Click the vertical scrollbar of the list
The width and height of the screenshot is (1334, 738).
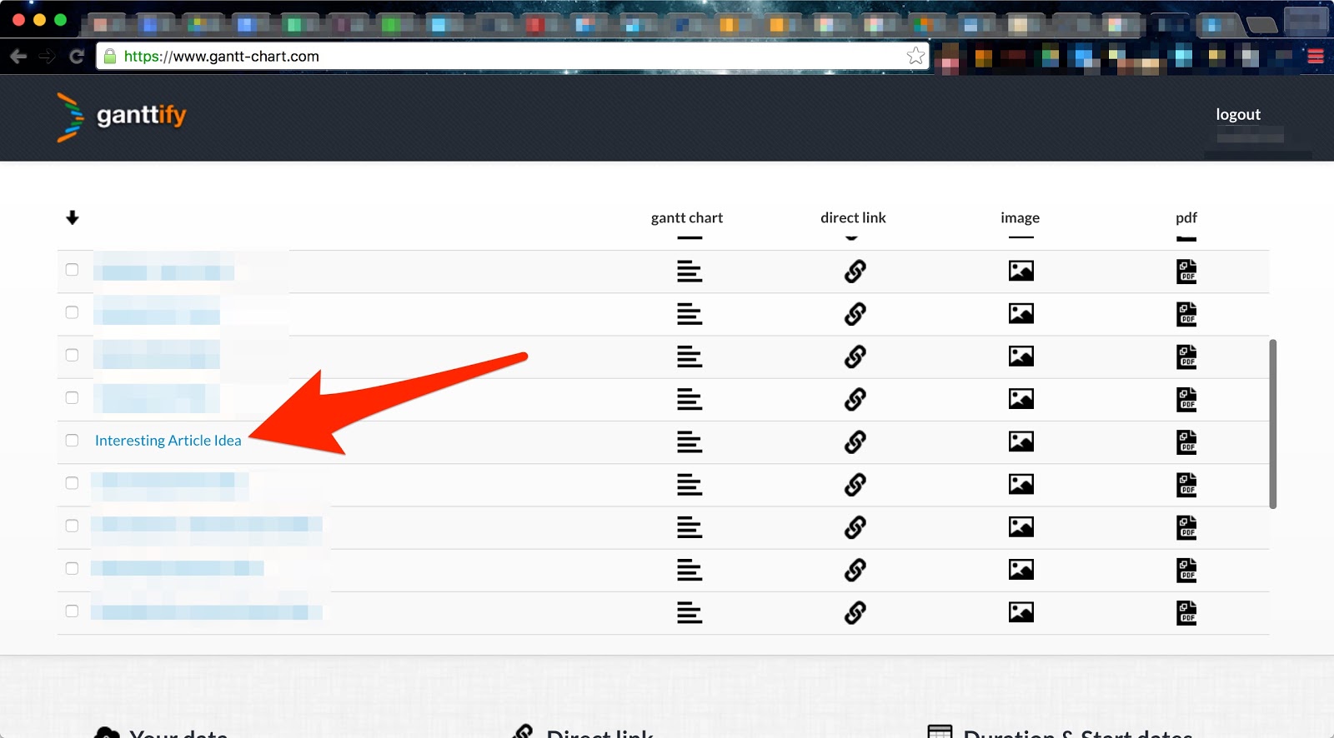[1272, 423]
